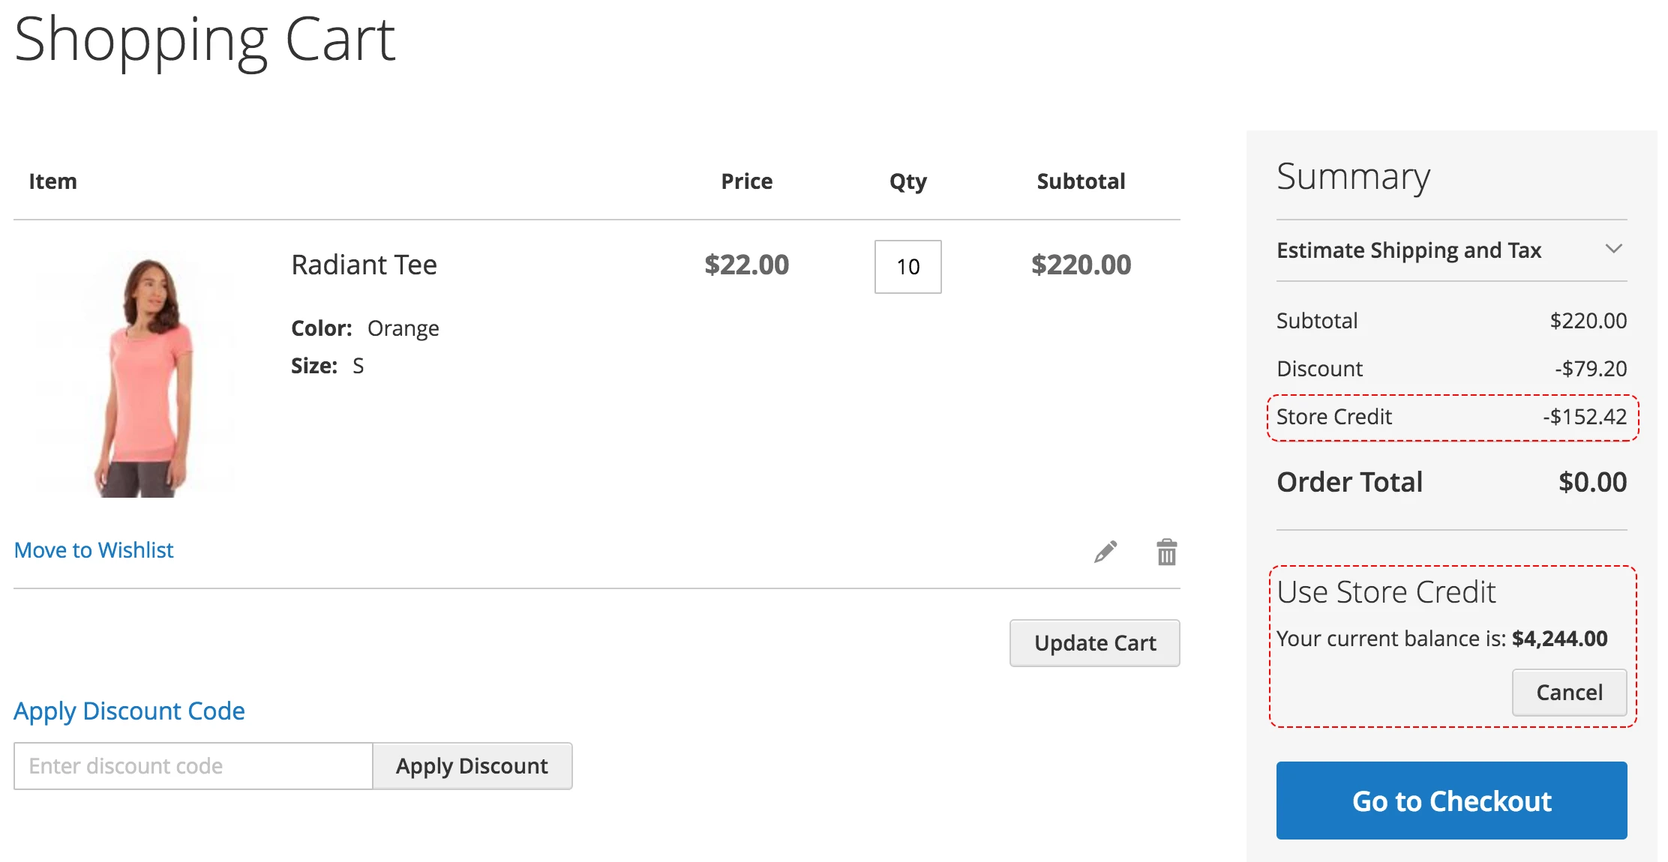Click the Apply Discount button
The image size is (1668, 862).
pos(472,766)
